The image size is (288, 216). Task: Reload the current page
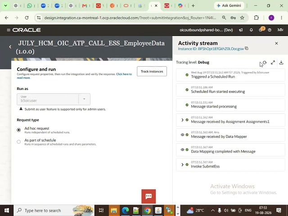coord(27,18)
